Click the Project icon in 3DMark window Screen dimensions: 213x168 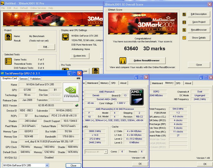pos(8,37)
